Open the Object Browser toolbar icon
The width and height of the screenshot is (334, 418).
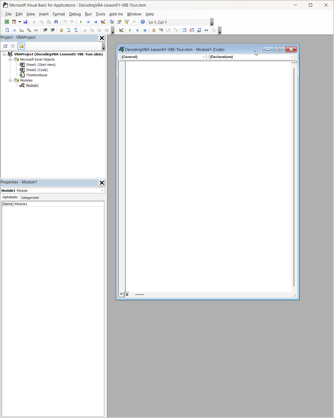coord(127,22)
